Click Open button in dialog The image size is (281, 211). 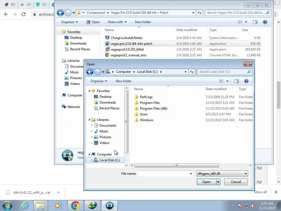[206, 182]
